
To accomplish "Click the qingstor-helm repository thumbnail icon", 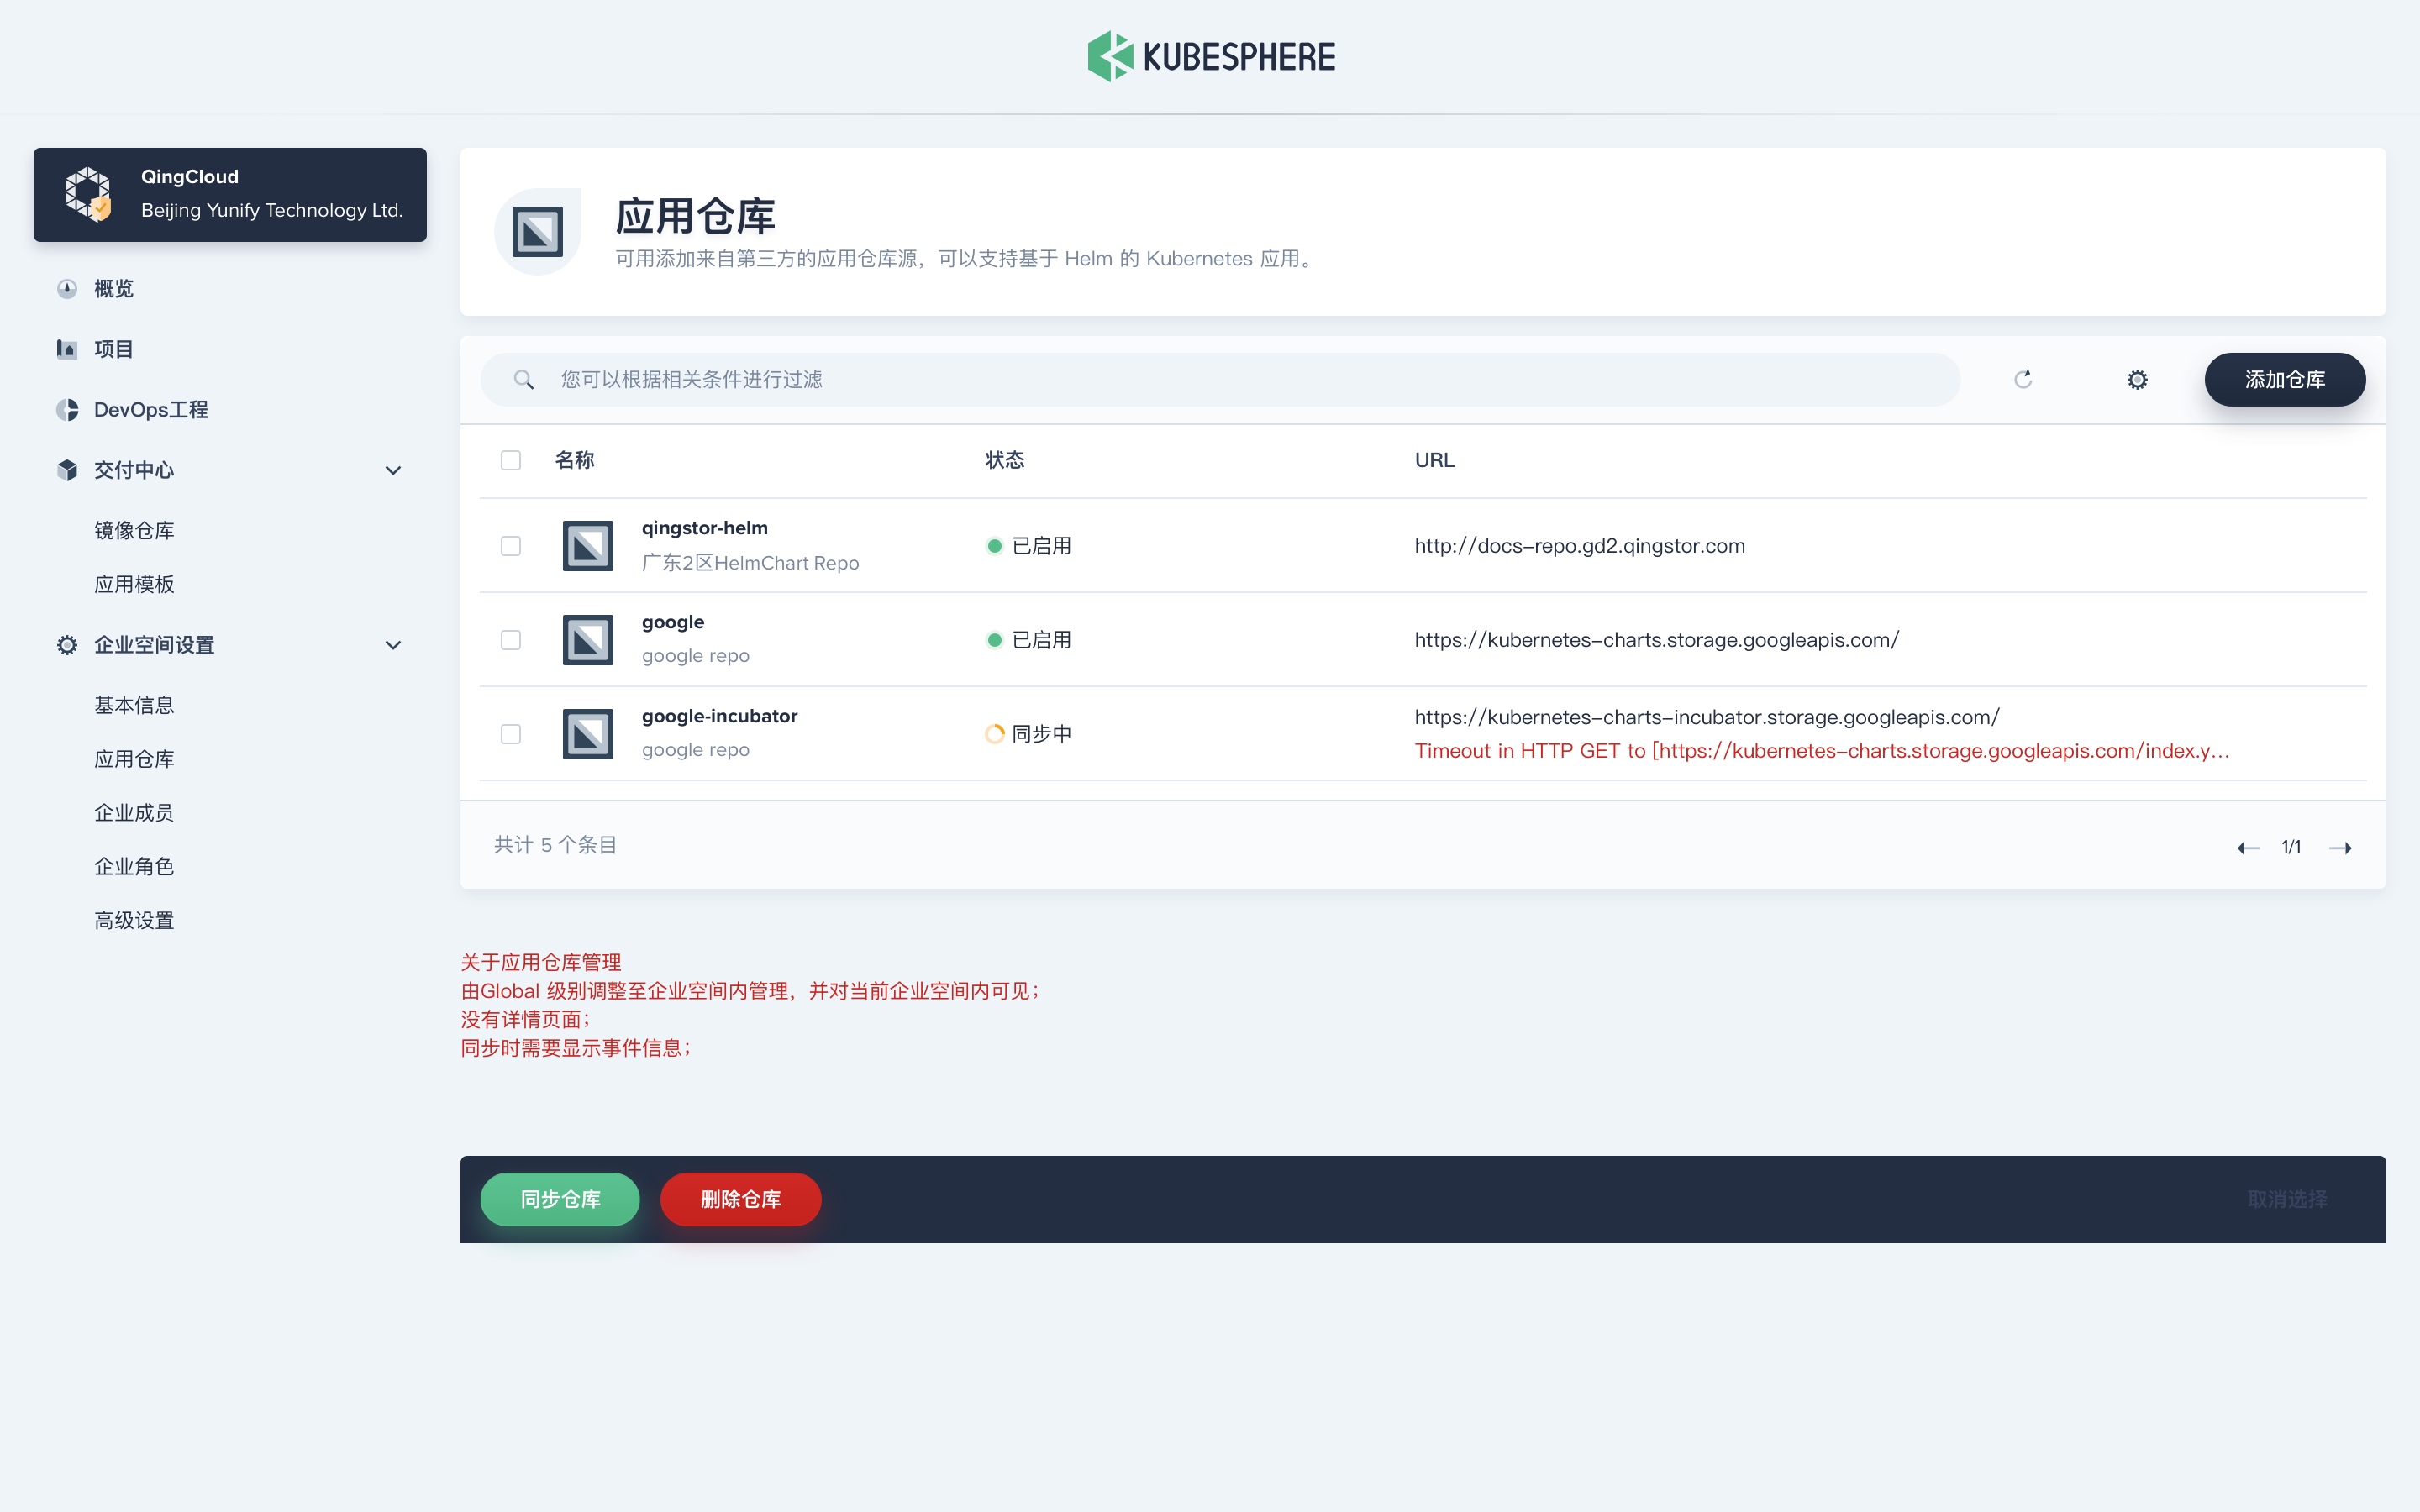I will click(x=587, y=545).
